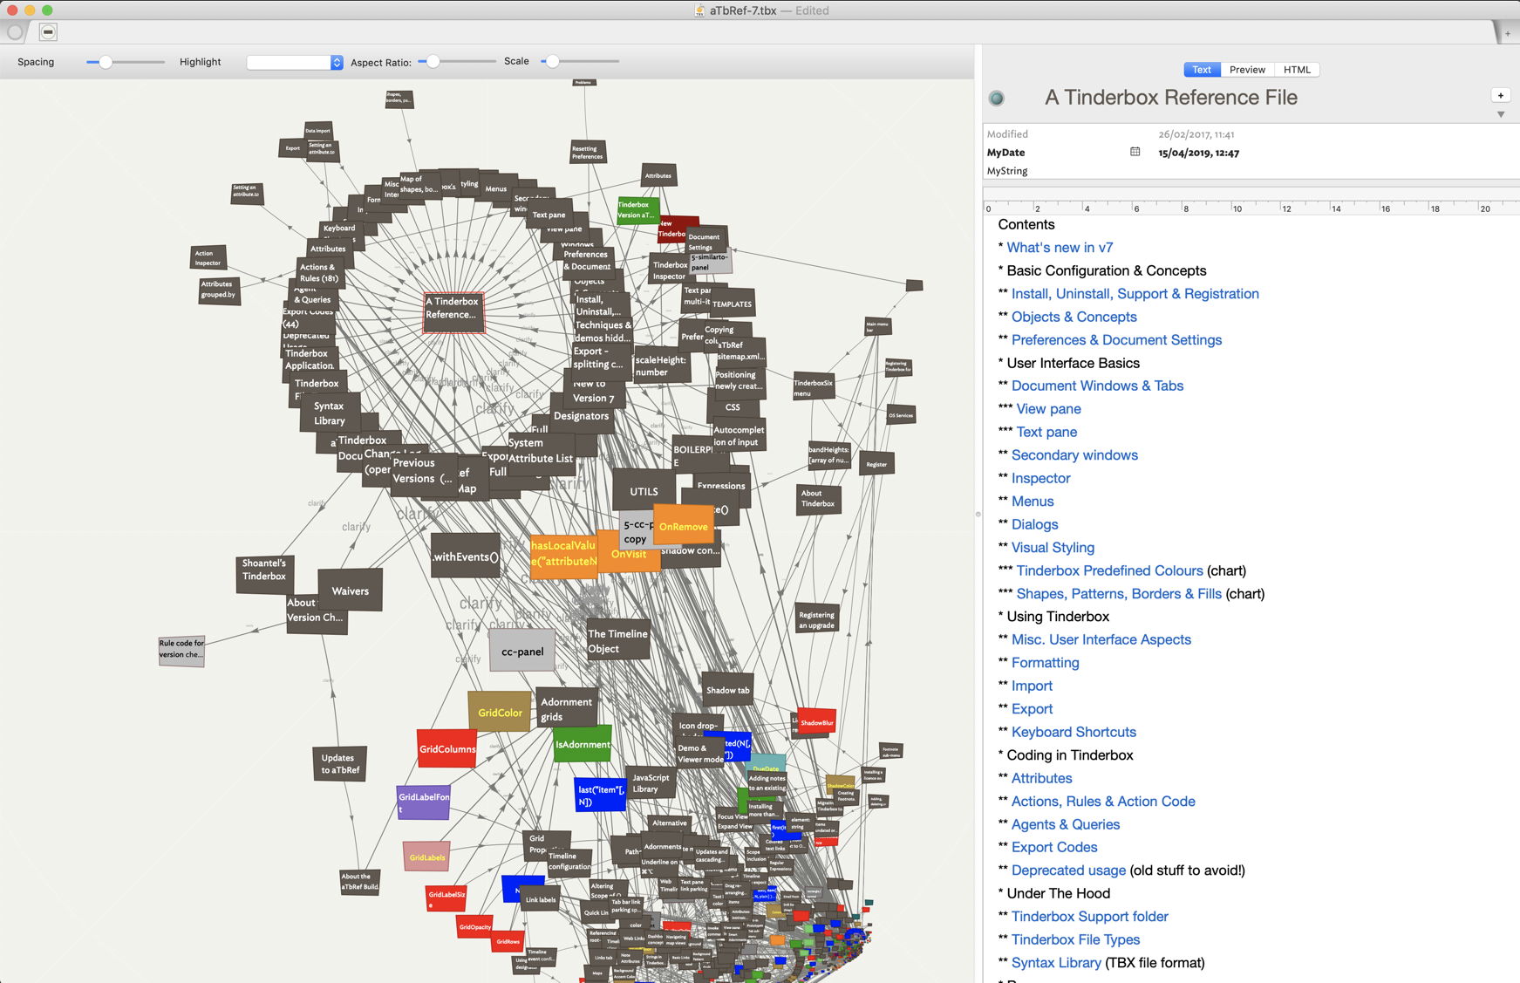
Task: Select the orange "OnRemove" node
Action: coord(684,526)
